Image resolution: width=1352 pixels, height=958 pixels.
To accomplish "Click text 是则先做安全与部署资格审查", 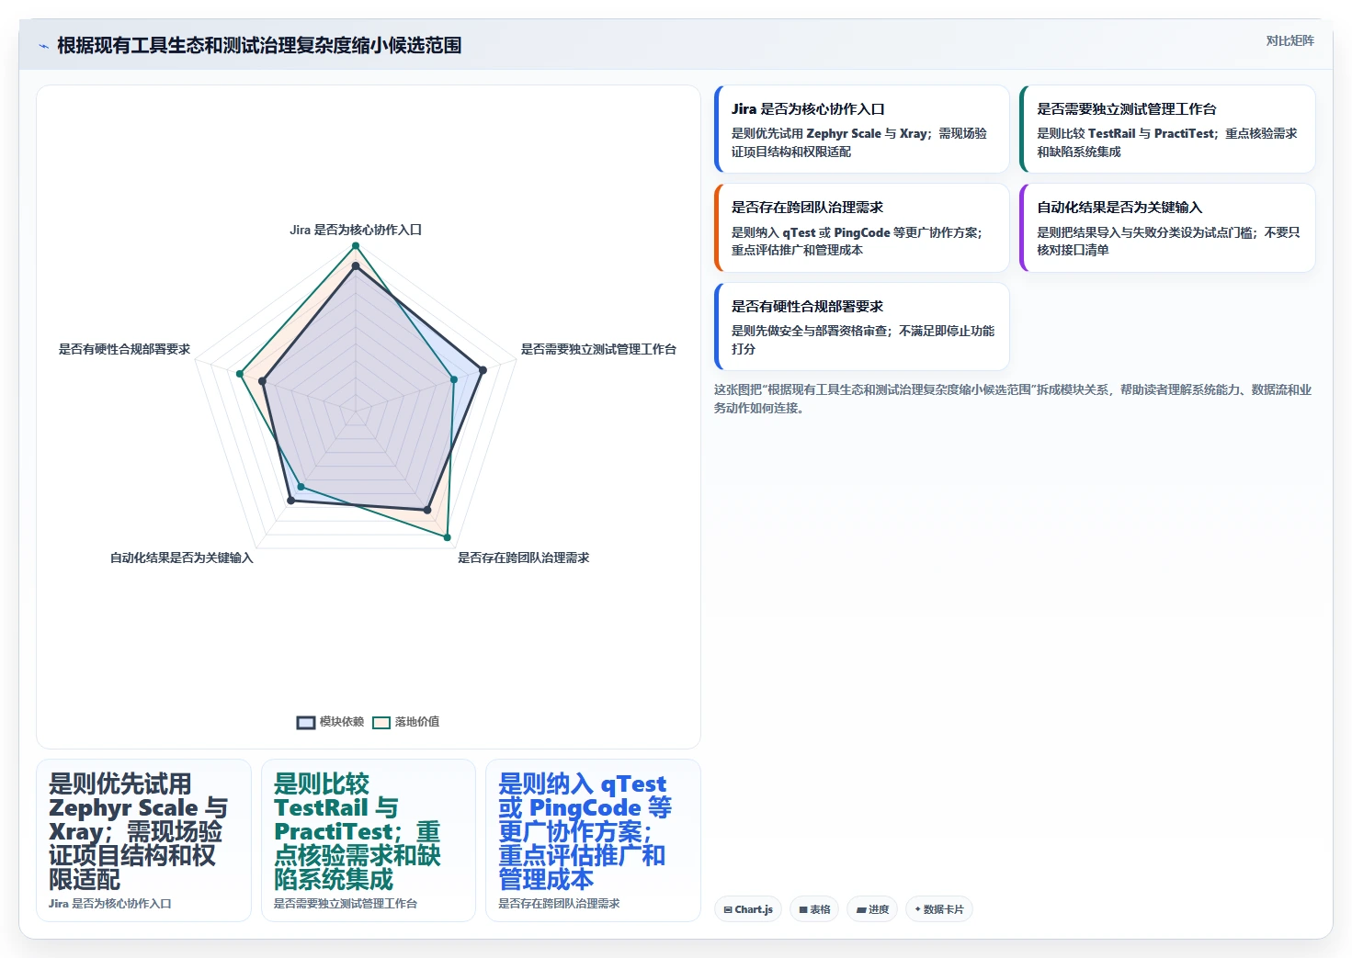I will (811, 331).
